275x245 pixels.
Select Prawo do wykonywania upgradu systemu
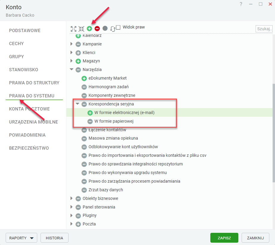[x=128, y=173]
